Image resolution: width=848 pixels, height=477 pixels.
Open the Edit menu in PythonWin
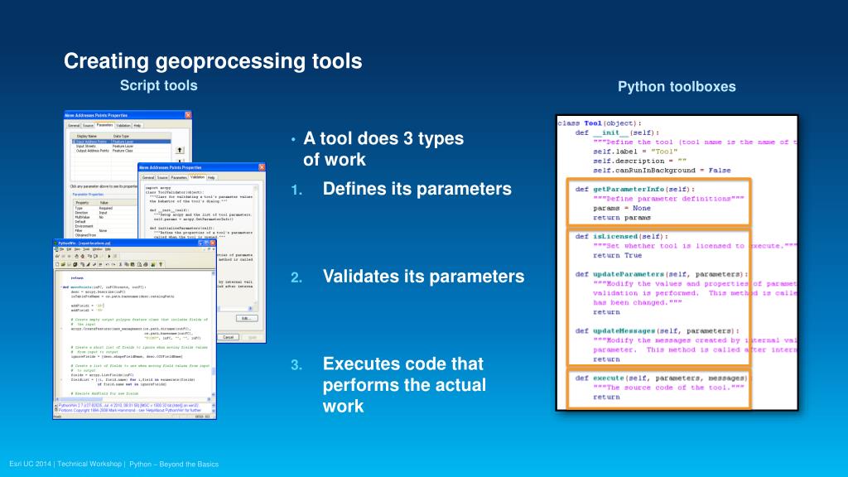[x=69, y=248]
